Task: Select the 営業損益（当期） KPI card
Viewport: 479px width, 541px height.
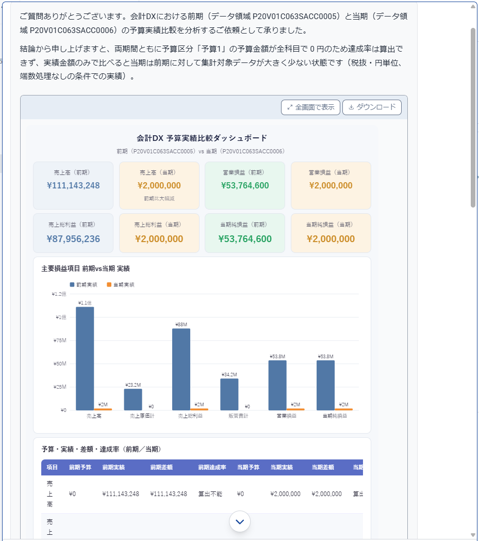Action: click(331, 186)
